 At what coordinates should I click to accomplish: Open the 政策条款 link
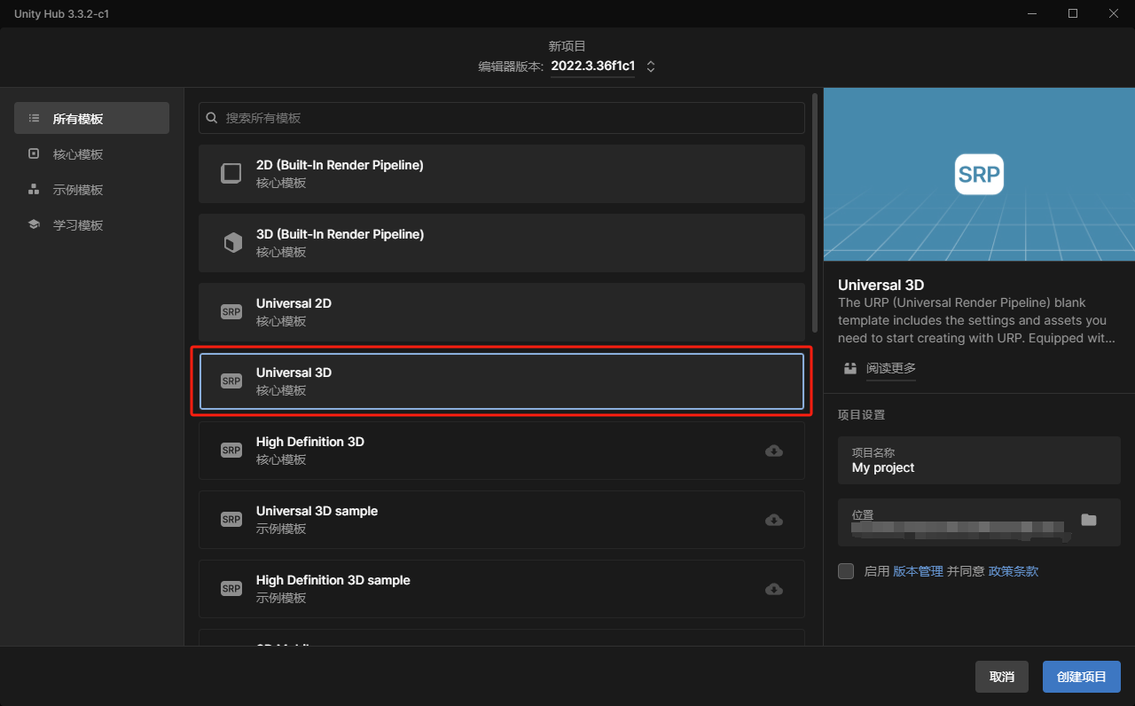[1014, 571]
